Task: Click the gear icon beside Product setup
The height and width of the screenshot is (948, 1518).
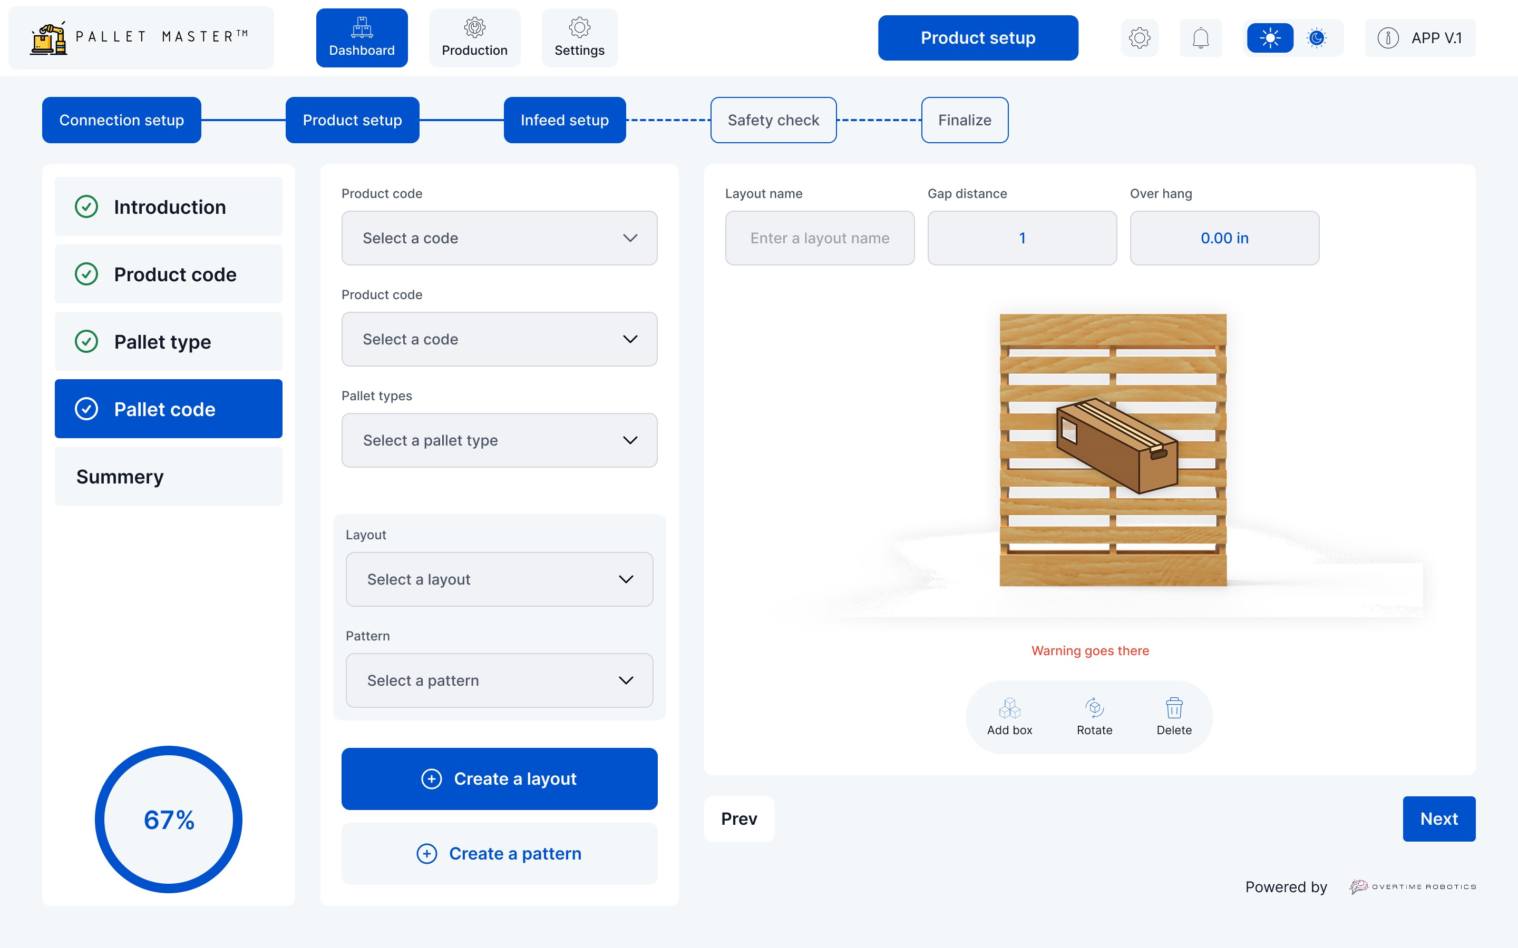Action: [1139, 38]
